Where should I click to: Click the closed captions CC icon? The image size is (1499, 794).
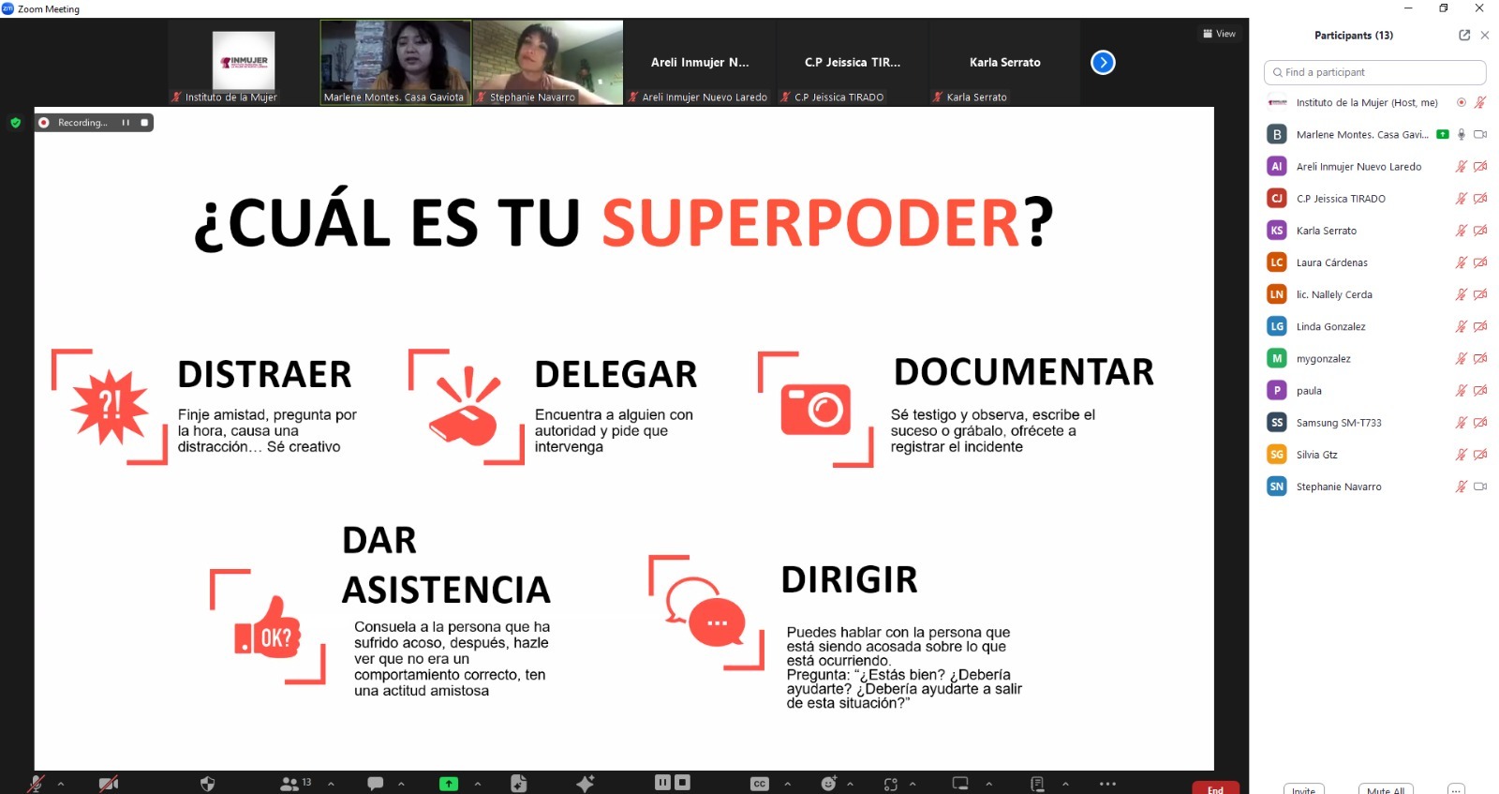click(x=760, y=784)
